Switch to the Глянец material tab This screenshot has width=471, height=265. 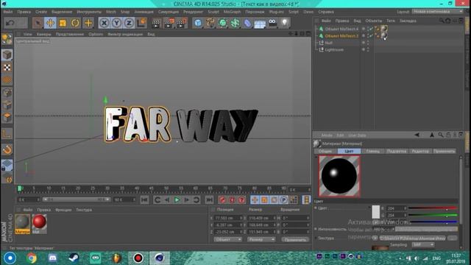[373, 151]
